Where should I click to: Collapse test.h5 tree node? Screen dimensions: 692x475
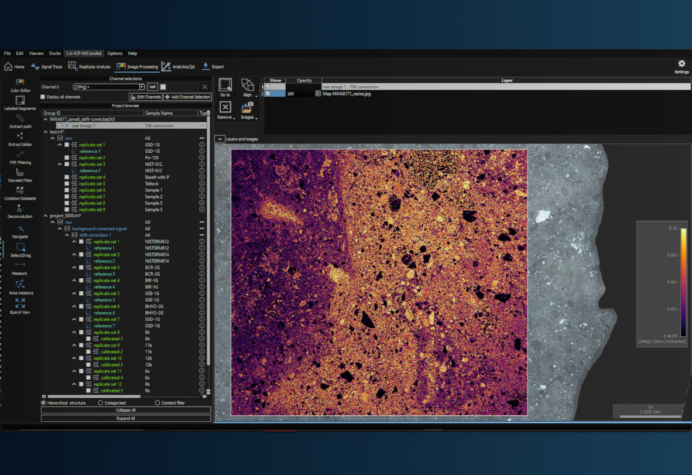coord(46,132)
